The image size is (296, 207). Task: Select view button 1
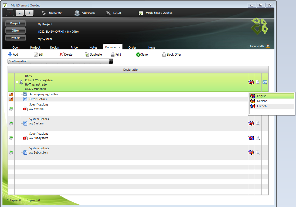10,13
